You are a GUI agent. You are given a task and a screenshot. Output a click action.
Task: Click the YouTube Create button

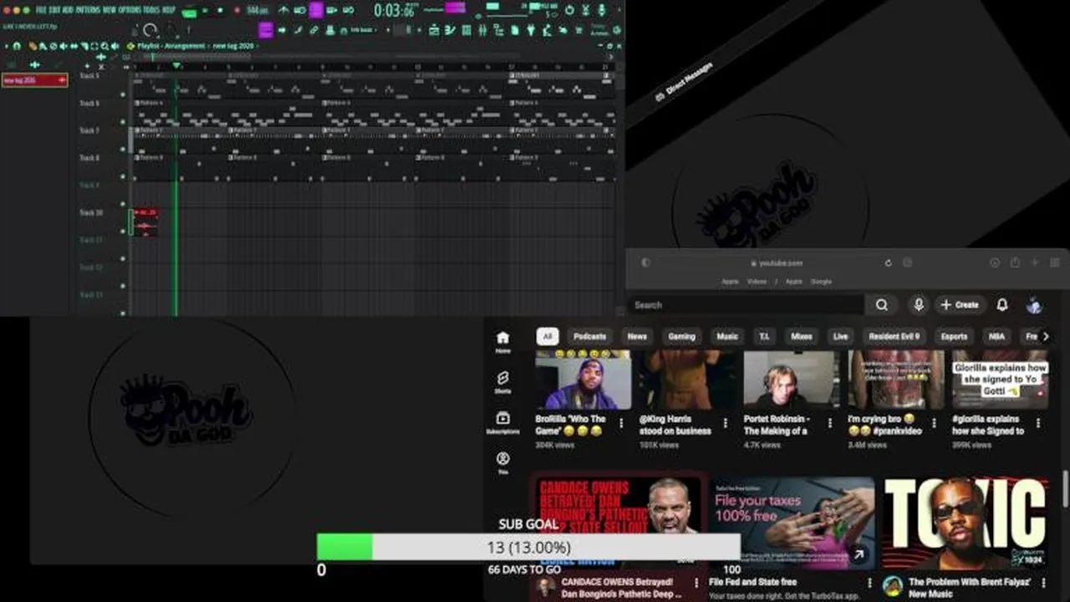(x=960, y=305)
